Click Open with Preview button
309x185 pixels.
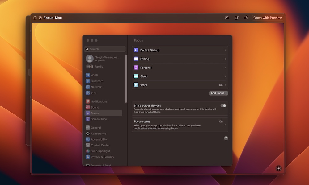[268, 18]
